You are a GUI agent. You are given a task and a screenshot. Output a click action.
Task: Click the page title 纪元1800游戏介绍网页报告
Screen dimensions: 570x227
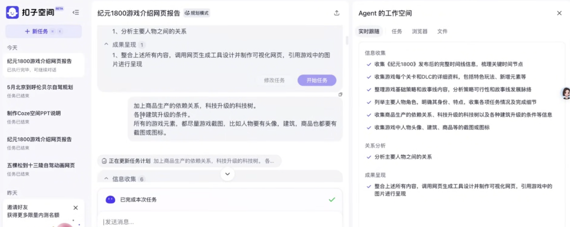tap(139, 13)
